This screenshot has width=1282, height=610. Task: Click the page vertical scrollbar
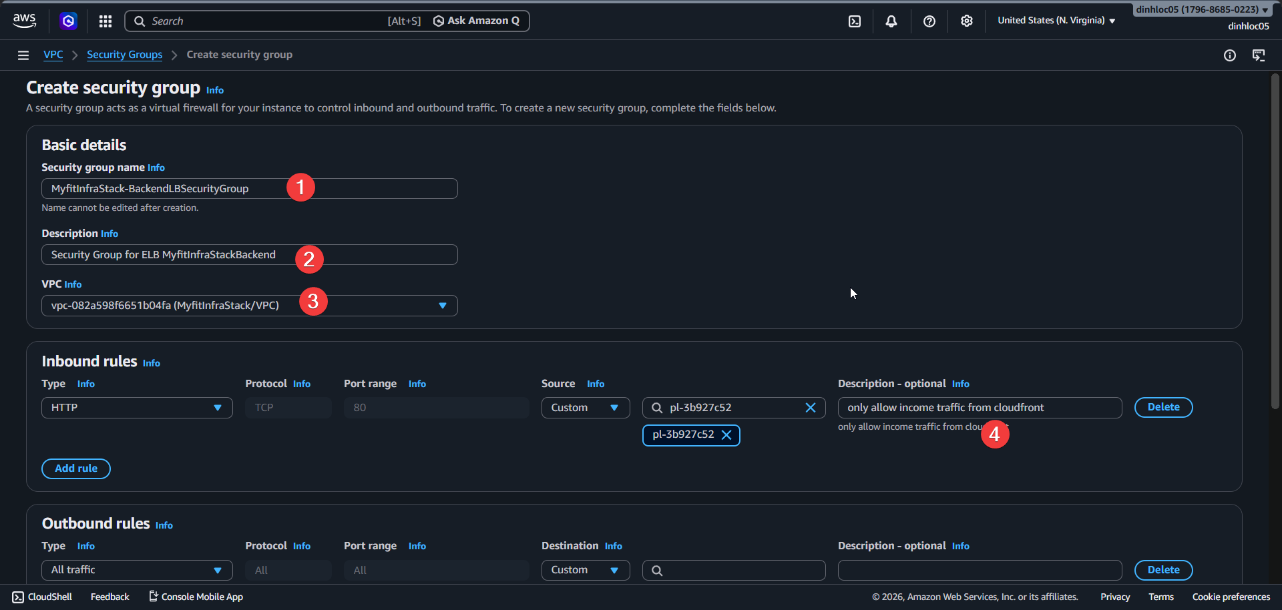[x=1275, y=240]
